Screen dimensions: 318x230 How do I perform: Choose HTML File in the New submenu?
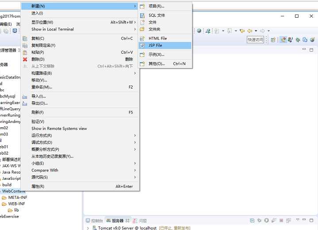tap(165, 38)
